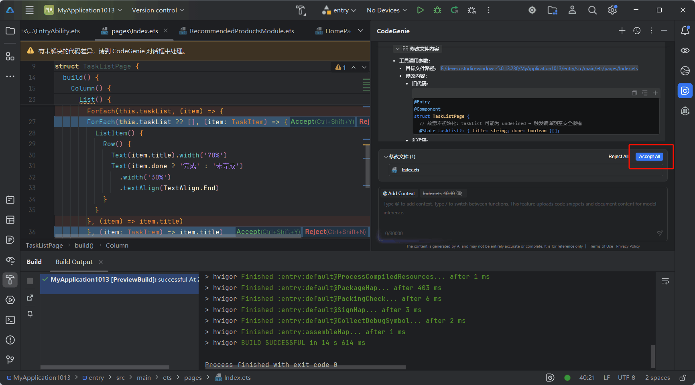Open Problems tool window

[x=10, y=340]
